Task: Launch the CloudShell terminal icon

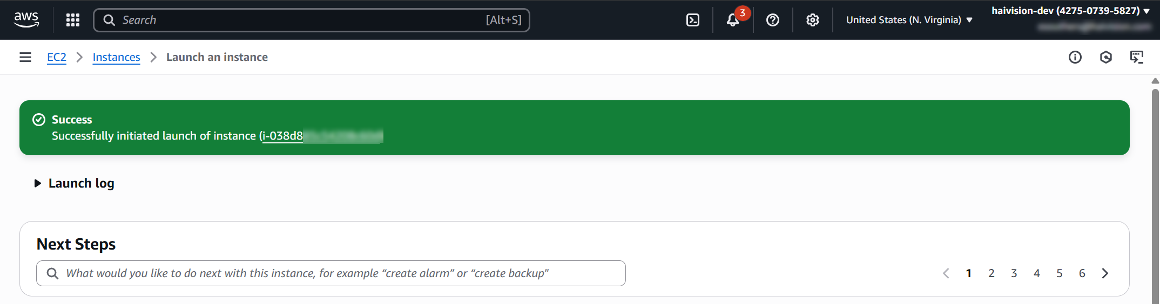Action: point(692,20)
